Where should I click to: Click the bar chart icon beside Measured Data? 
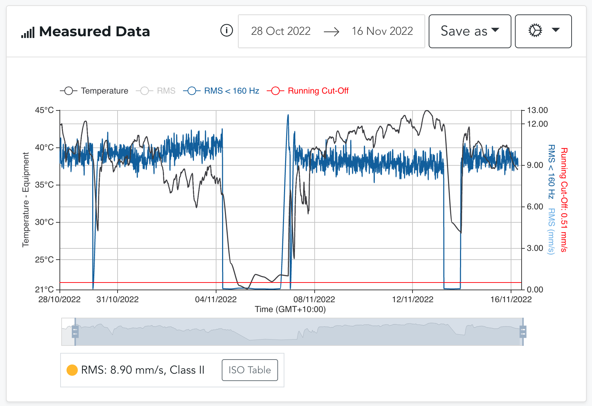point(27,31)
